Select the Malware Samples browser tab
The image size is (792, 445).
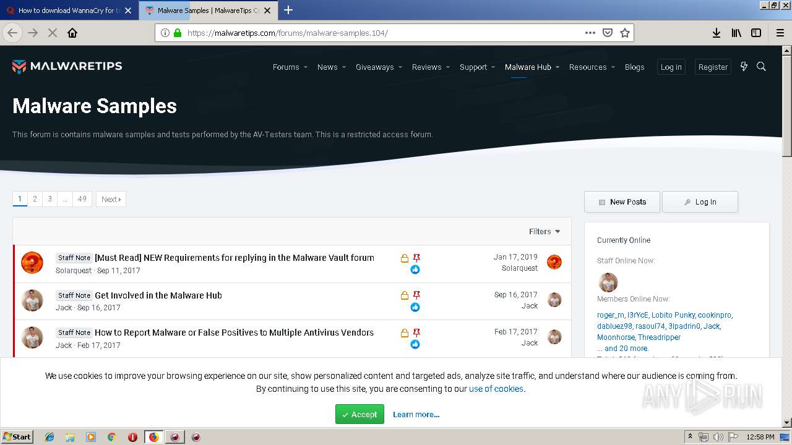[x=209, y=11]
